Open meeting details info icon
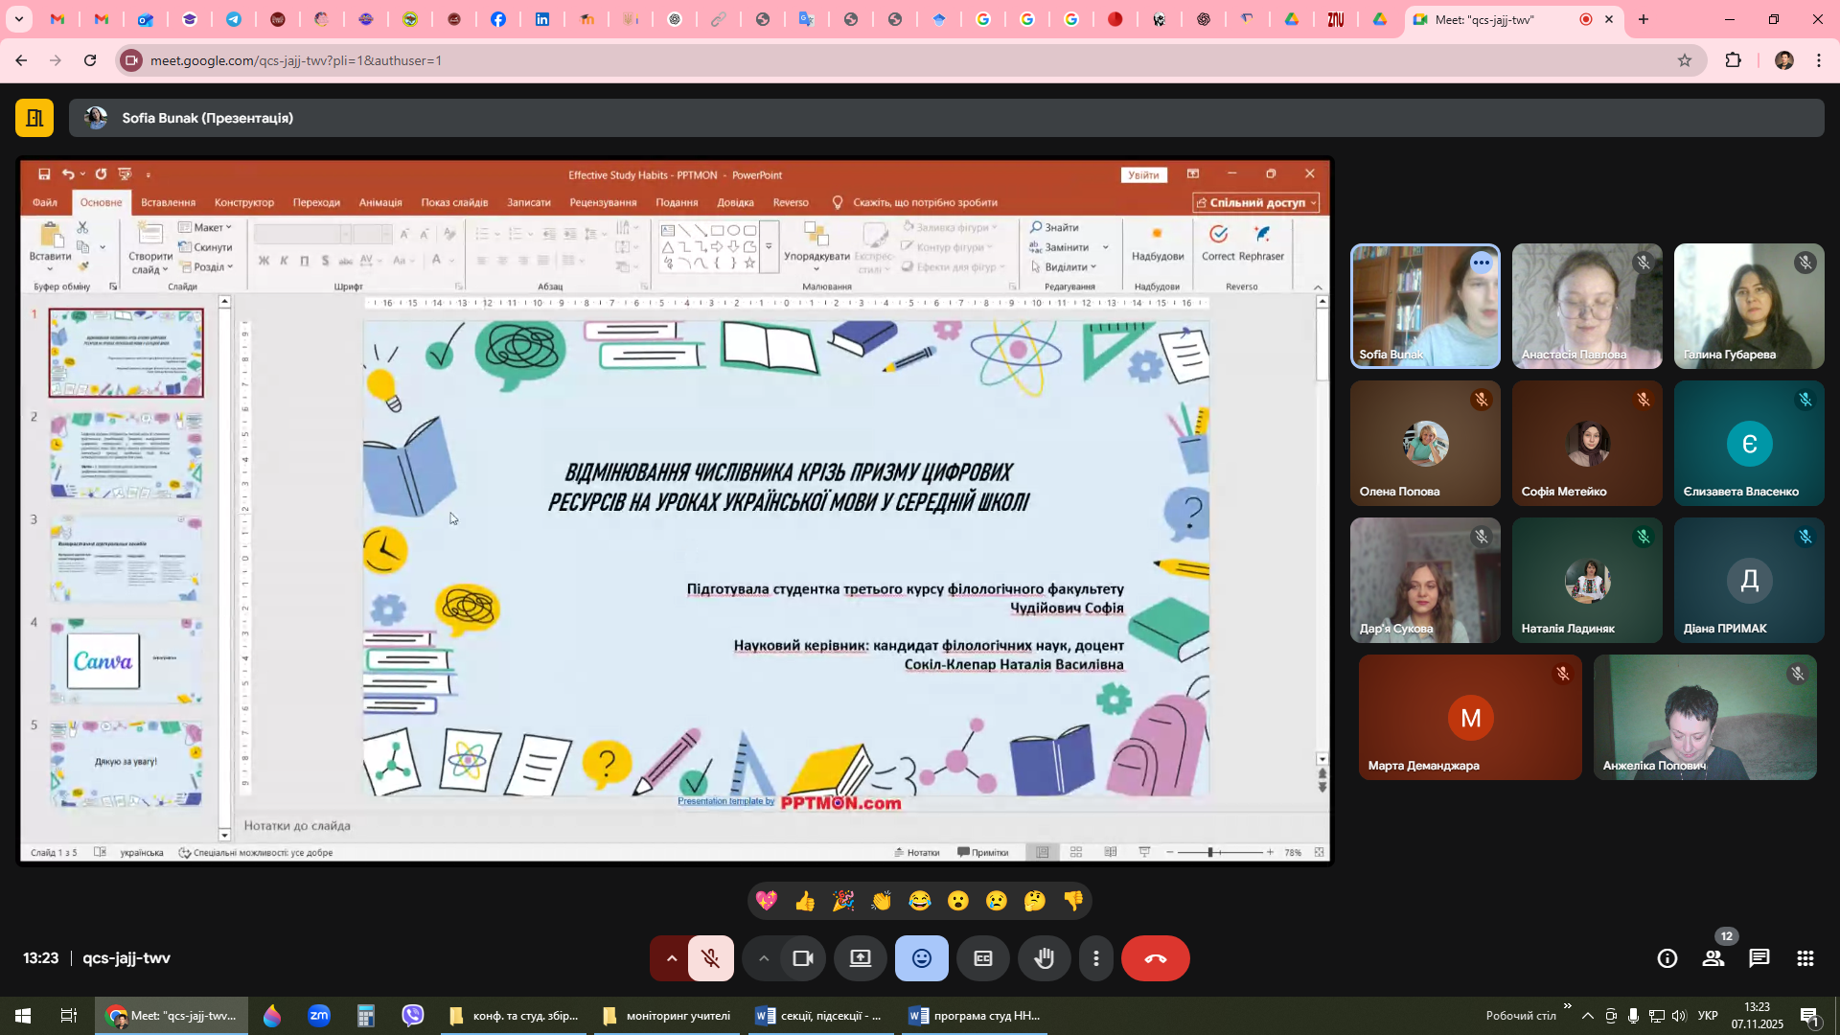Viewport: 1840px width, 1035px height. coord(1667,958)
